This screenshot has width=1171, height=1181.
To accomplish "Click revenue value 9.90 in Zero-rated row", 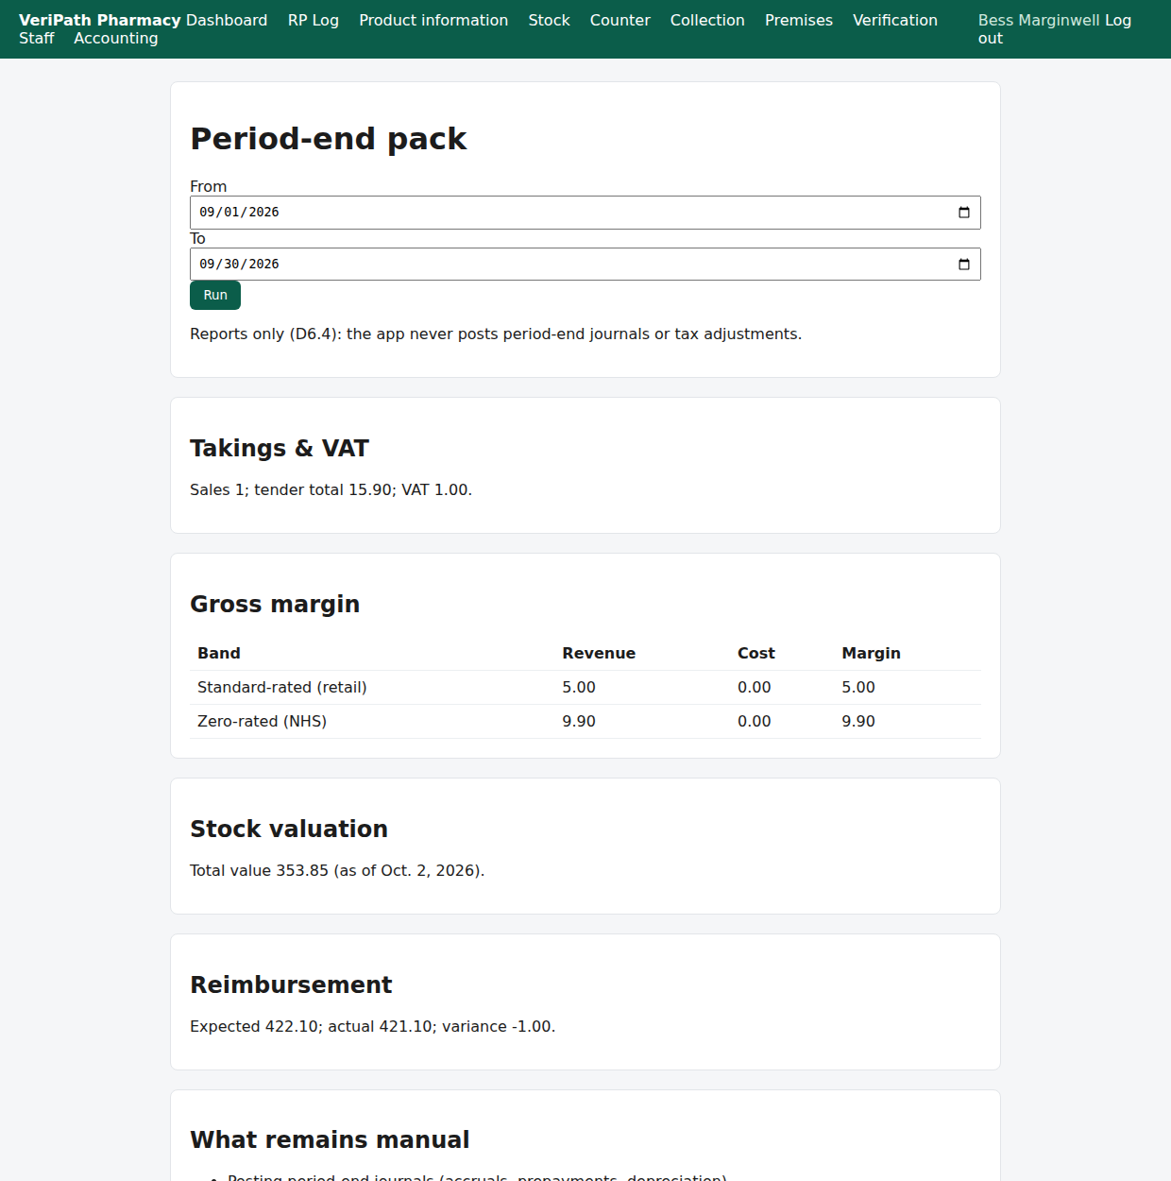I will point(579,721).
